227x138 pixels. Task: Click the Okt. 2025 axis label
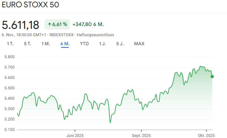(x=206, y=135)
